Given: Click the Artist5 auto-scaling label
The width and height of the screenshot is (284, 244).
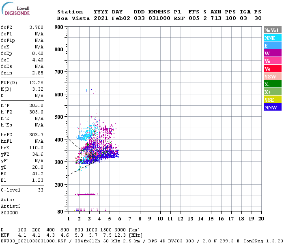Looking at the screenshot, I should coord(11,207).
